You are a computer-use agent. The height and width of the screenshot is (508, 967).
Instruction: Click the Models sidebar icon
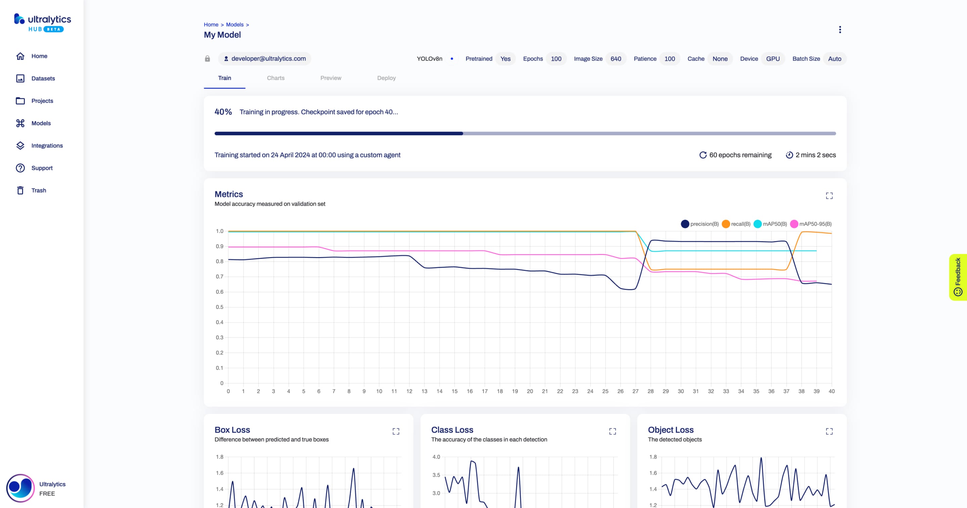[20, 123]
